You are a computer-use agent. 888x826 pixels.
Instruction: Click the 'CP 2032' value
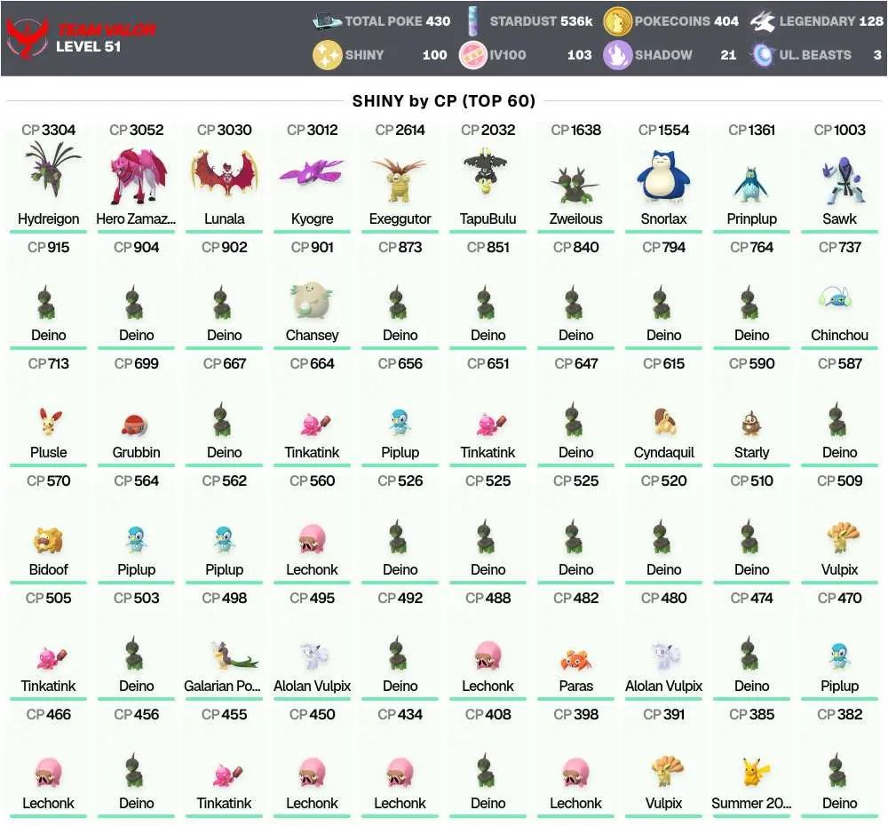coord(488,131)
